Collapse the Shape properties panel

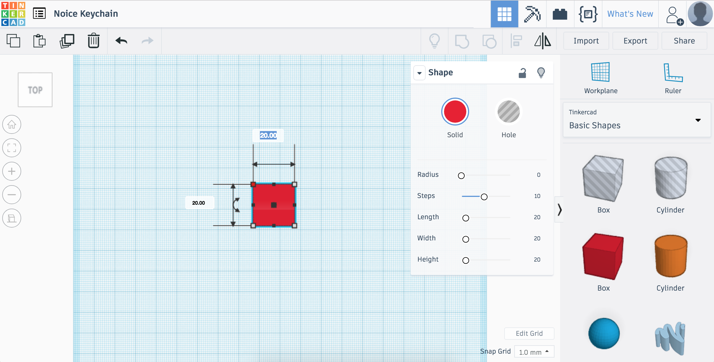pos(419,72)
